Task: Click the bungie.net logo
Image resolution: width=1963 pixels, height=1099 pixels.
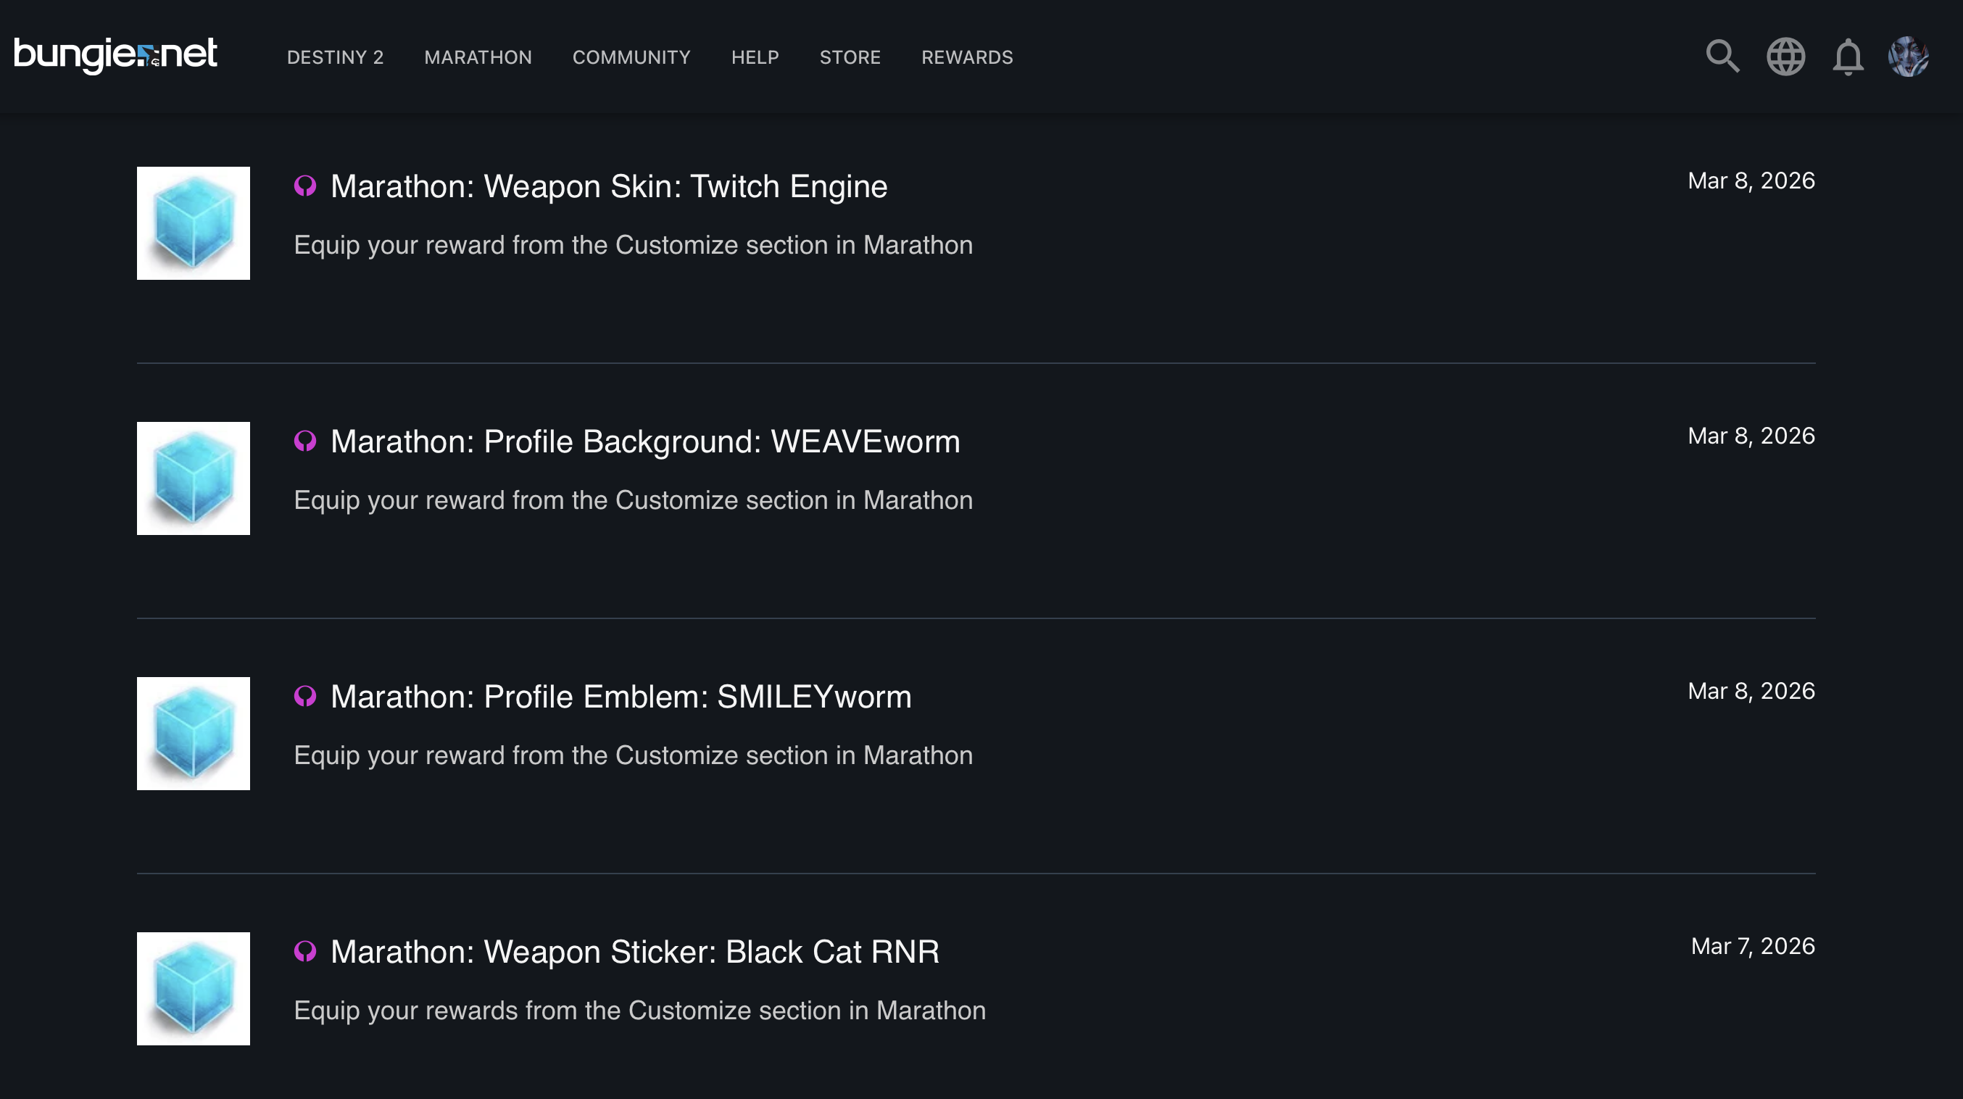Action: [116, 56]
